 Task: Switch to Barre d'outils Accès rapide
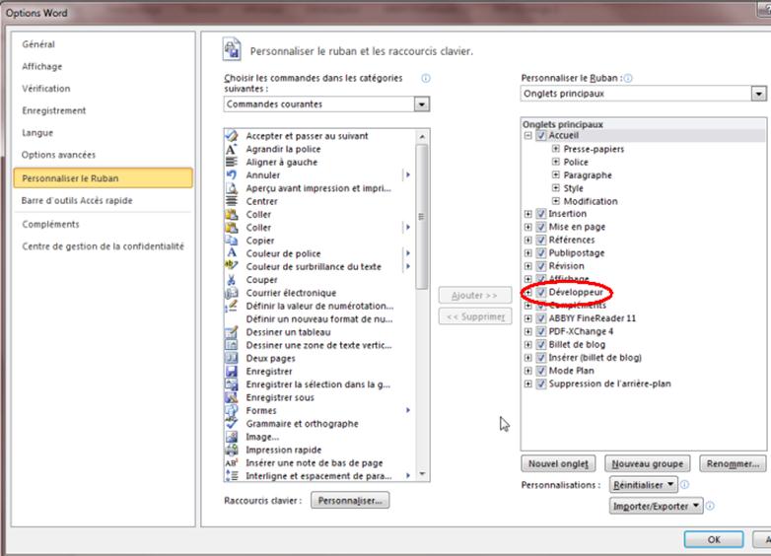click(x=77, y=200)
